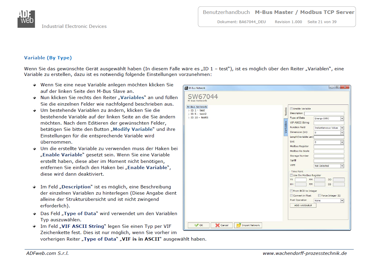Confirm with the OK button
Image resolution: width=376 pixels, height=259 pixels.
click(199, 225)
